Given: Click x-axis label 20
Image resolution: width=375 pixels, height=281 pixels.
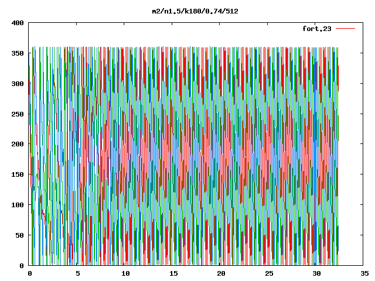Looking at the screenshot, I should pyautogui.click(x=221, y=273).
